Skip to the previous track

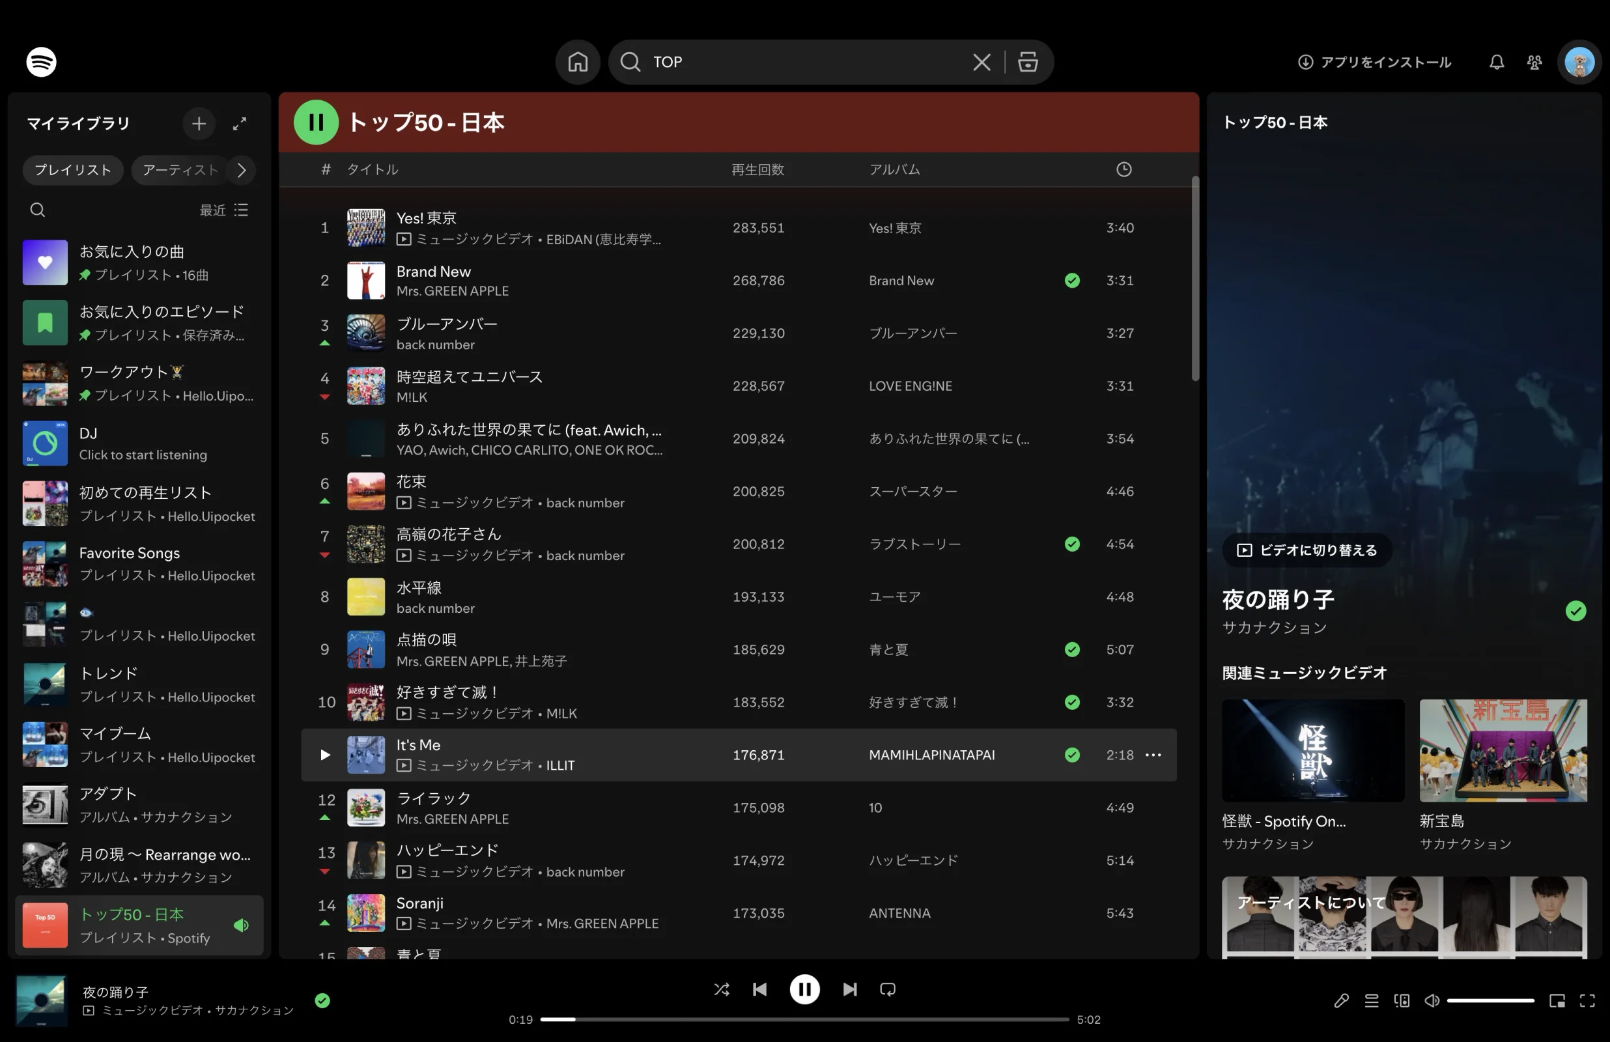tap(759, 989)
